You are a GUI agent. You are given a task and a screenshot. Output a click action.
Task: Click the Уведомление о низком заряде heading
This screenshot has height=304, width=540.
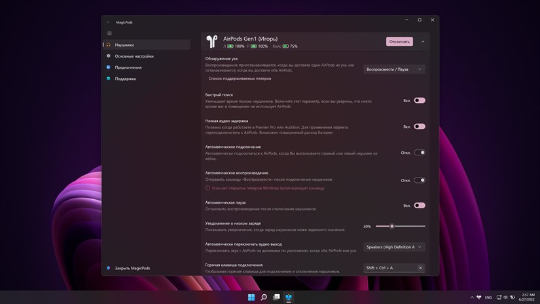click(x=233, y=223)
